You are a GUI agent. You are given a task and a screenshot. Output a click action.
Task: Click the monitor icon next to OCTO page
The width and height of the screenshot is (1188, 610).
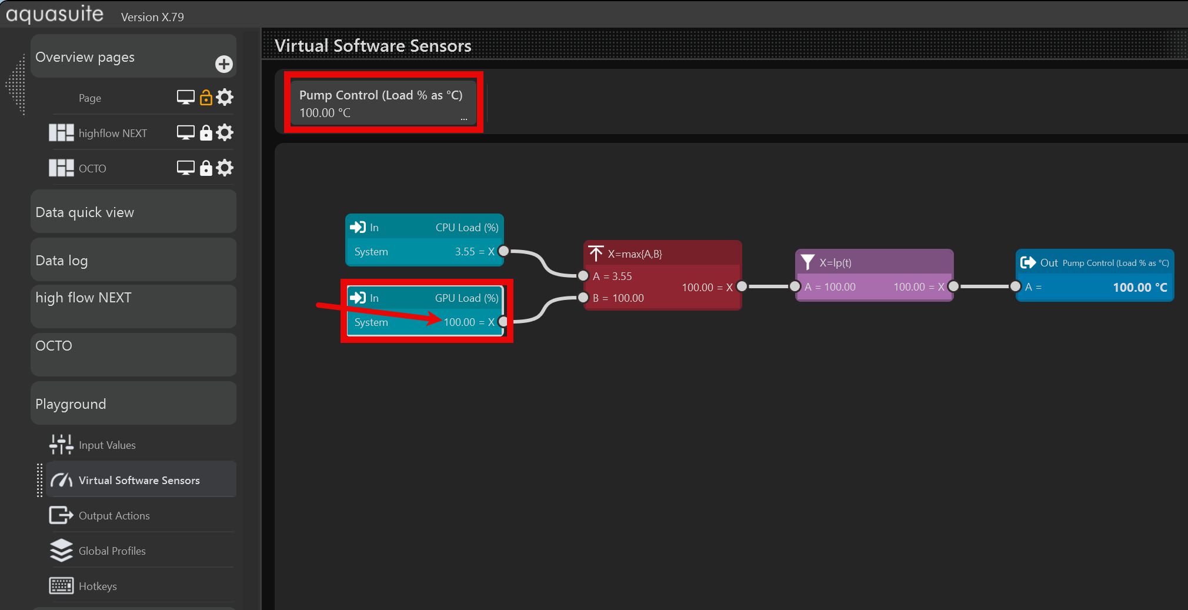click(x=185, y=168)
